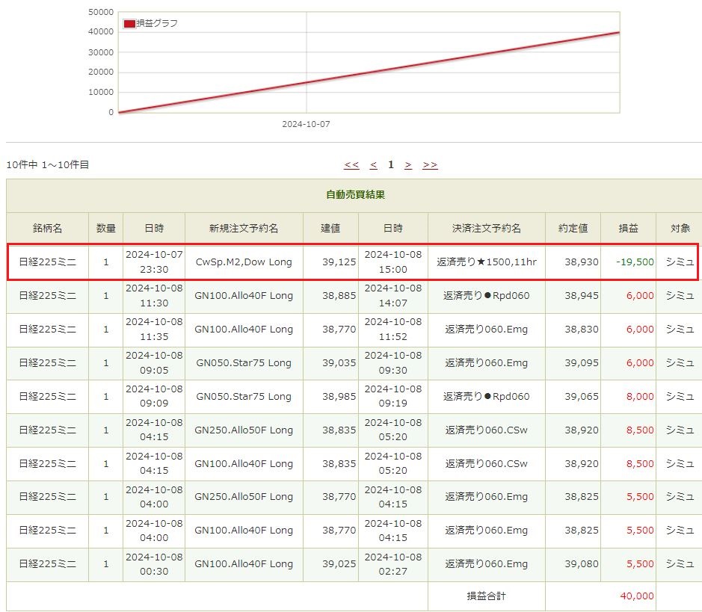
Task: Go to previous page with < link
Action: (373, 165)
